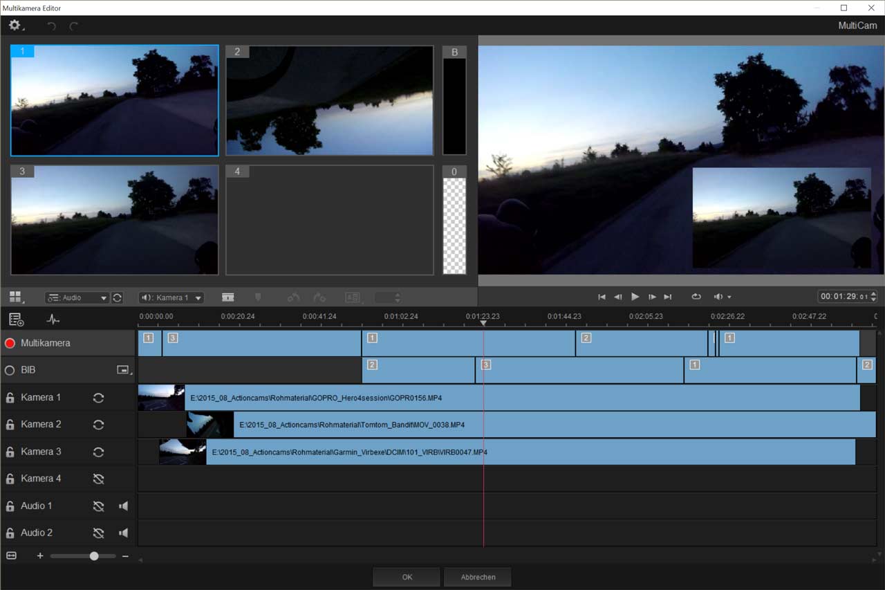Click sync icon on Kamera 1 track
This screenshot has height=590, width=885.
pyautogui.click(x=98, y=398)
